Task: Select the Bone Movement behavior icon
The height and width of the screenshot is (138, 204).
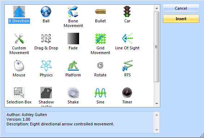Action: [x=73, y=12]
